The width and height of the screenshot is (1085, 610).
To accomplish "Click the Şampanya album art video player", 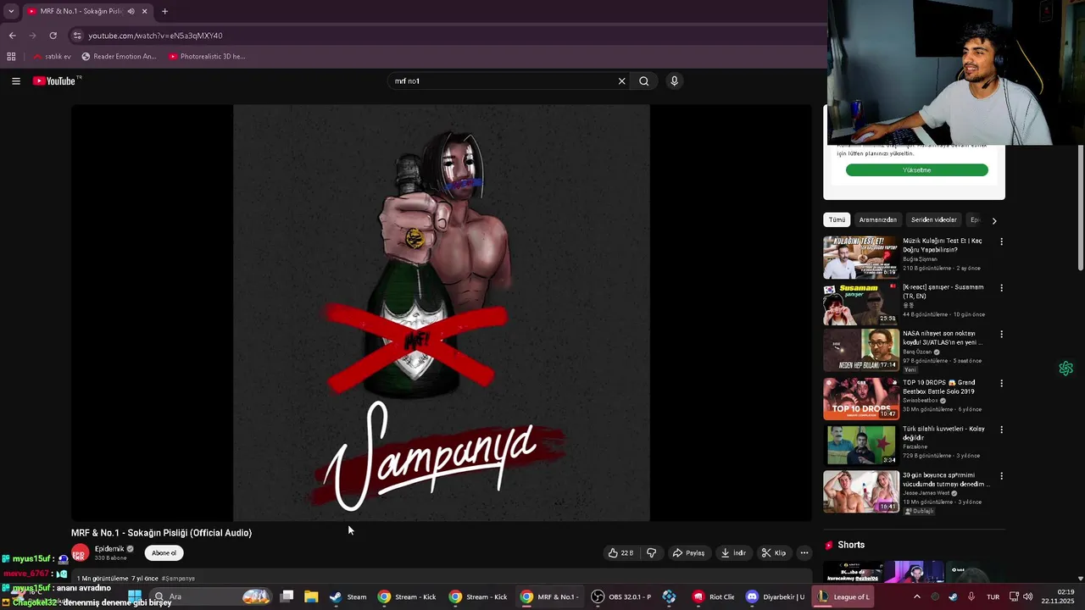I will click(442, 313).
